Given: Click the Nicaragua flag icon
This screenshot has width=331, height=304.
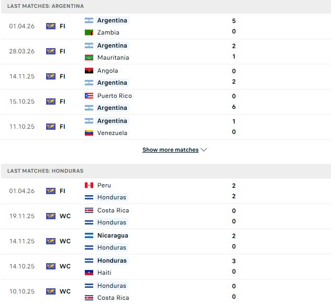Looking at the screenshot, I should (89, 235).
